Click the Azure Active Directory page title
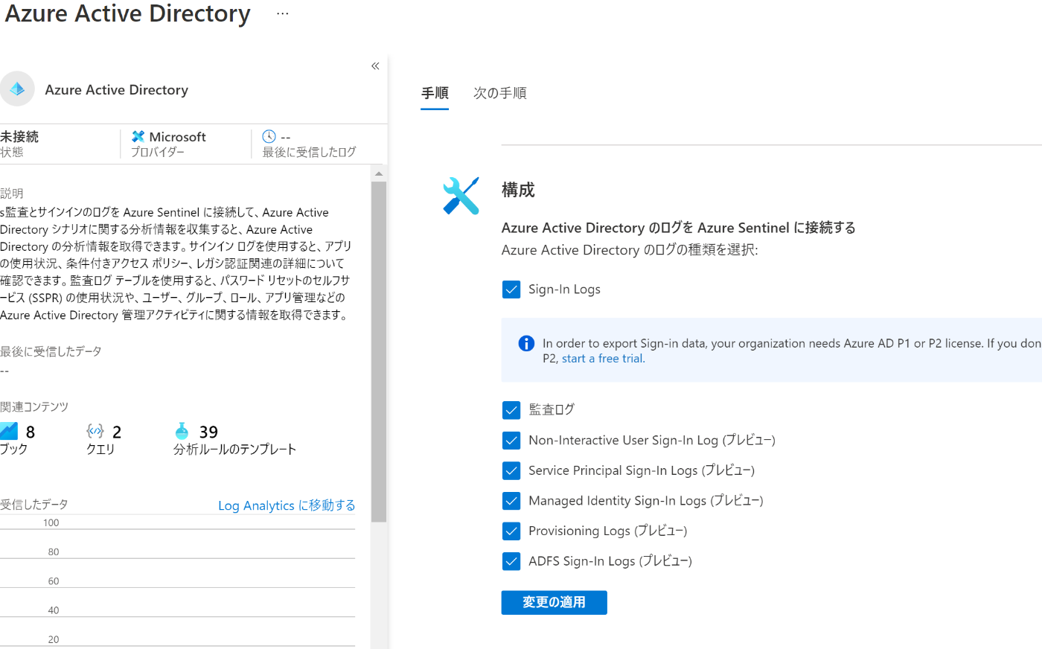Viewport: 1042px width, 649px height. [x=128, y=13]
